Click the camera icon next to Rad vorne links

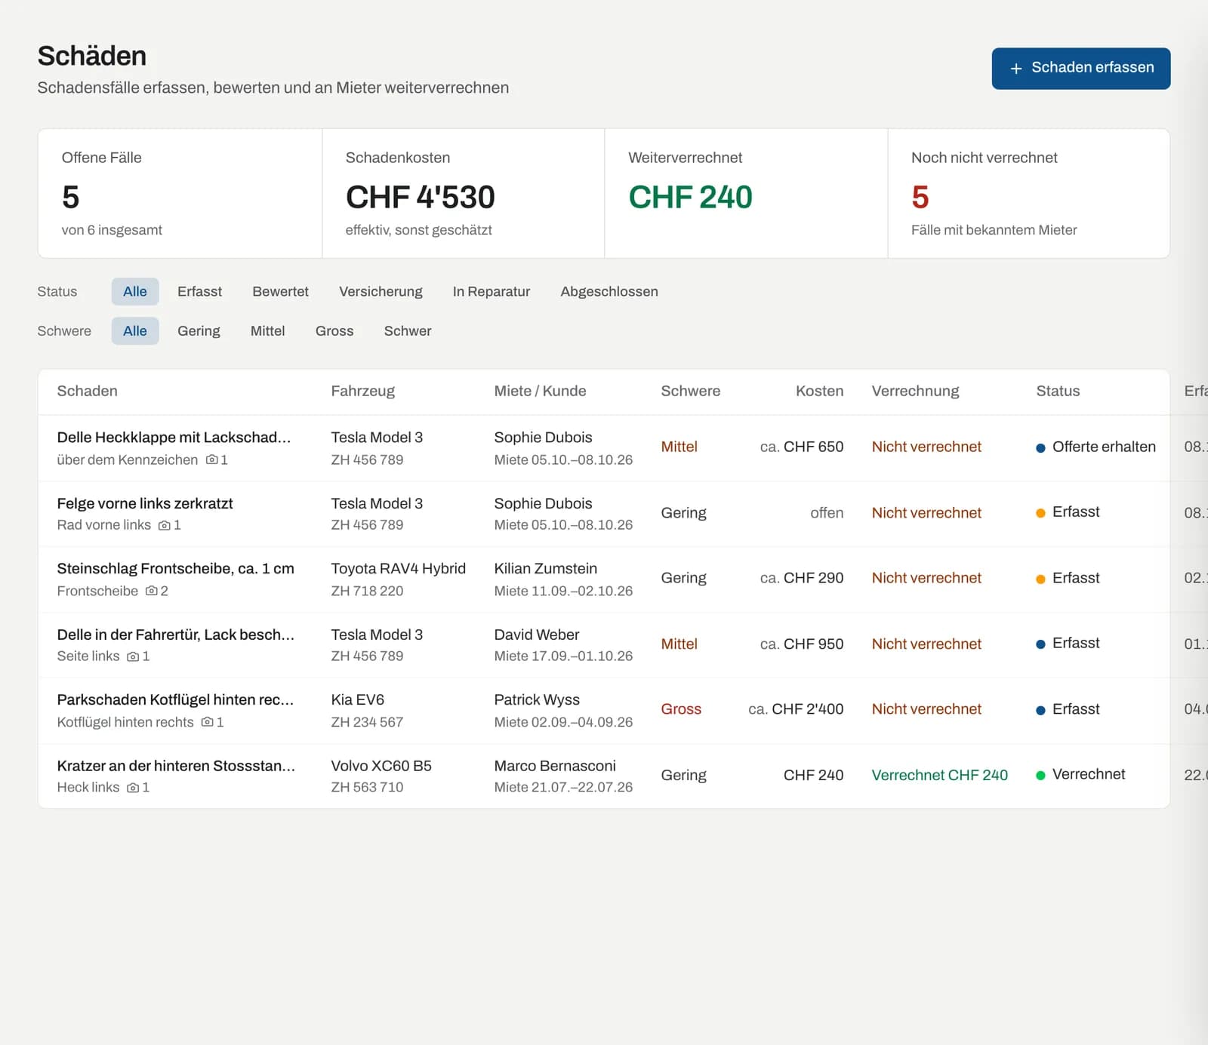coord(164,525)
